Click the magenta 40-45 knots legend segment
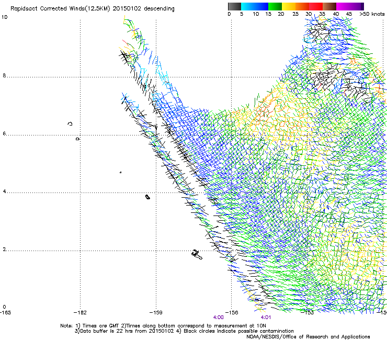Screen dimensions: 387x340 343,6
